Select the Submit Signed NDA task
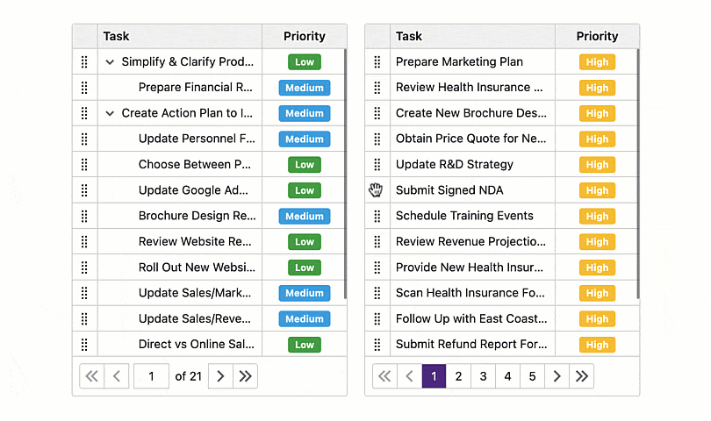Image resolution: width=711 pixels, height=421 pixels. point(449,190)
